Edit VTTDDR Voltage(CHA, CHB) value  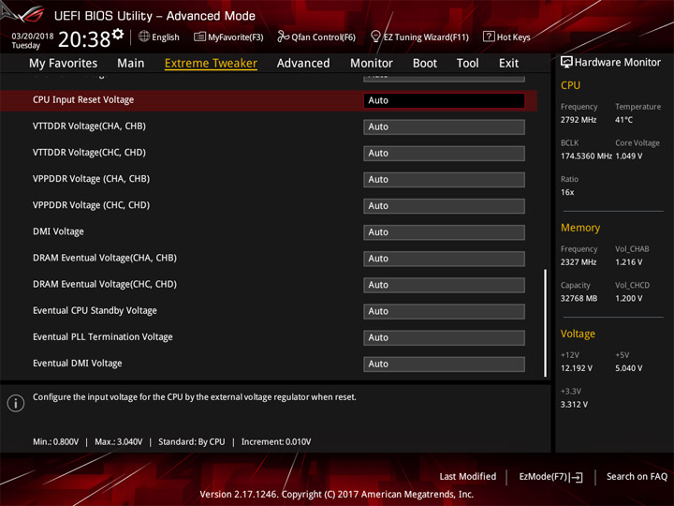click(444, 126)
